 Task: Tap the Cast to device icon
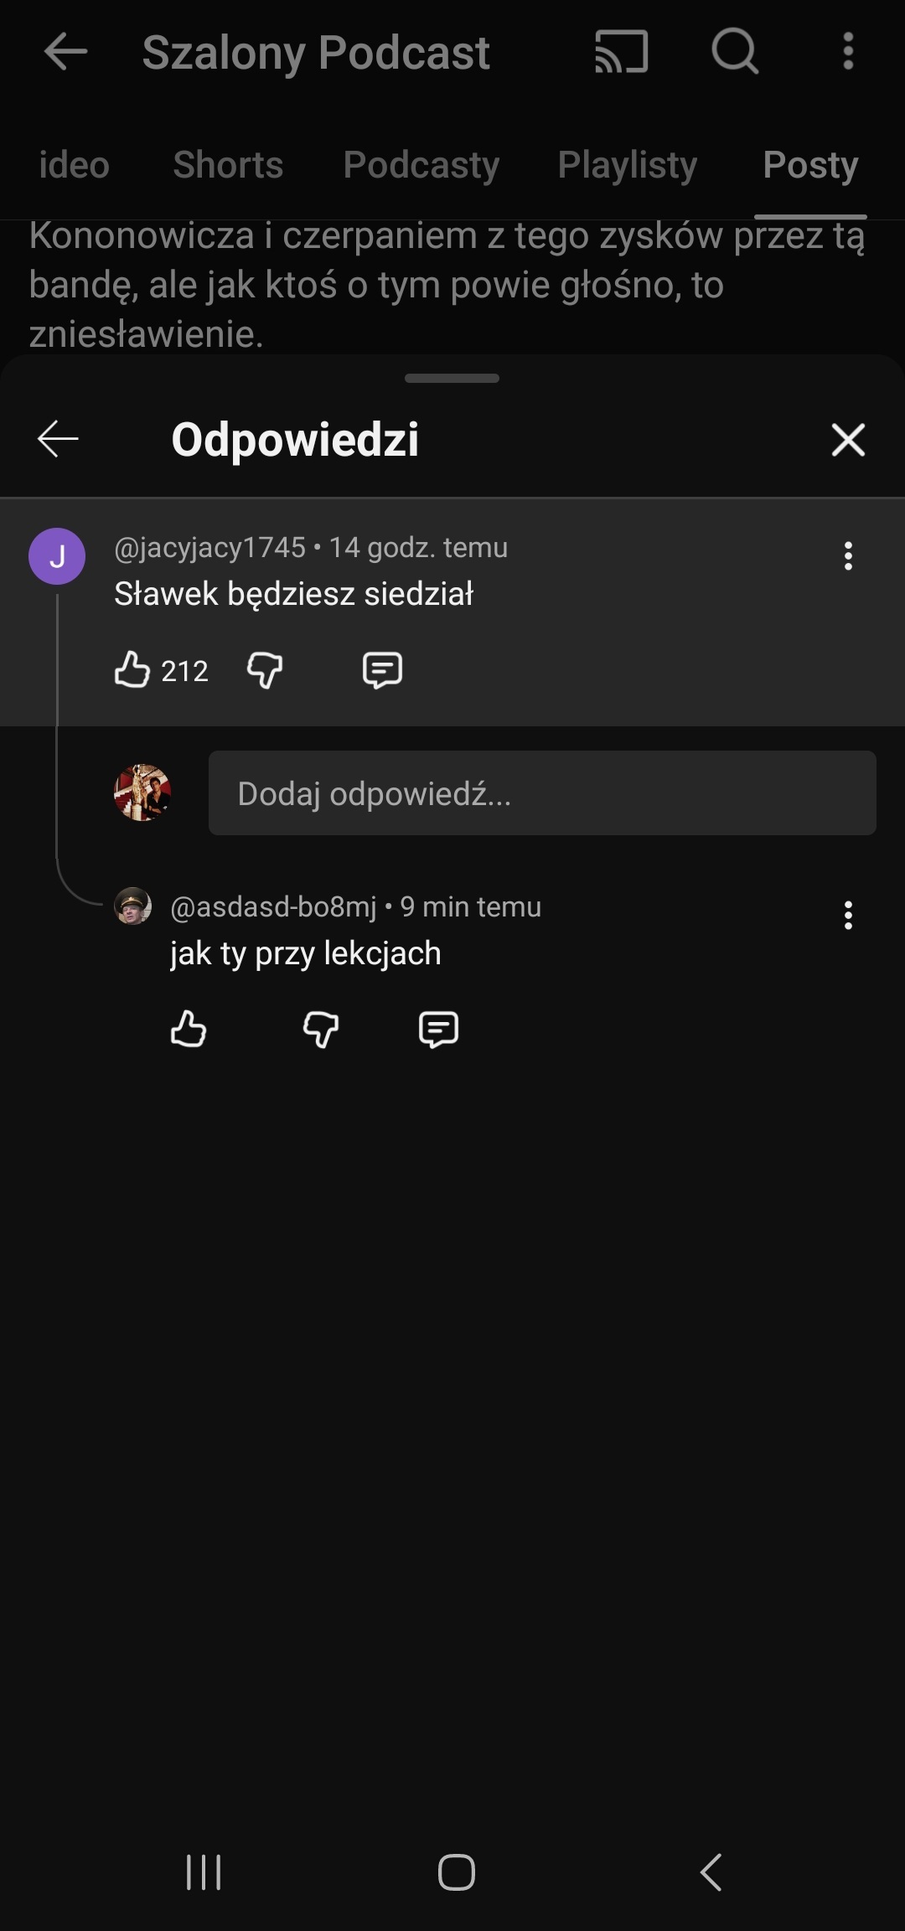(621, 52)
